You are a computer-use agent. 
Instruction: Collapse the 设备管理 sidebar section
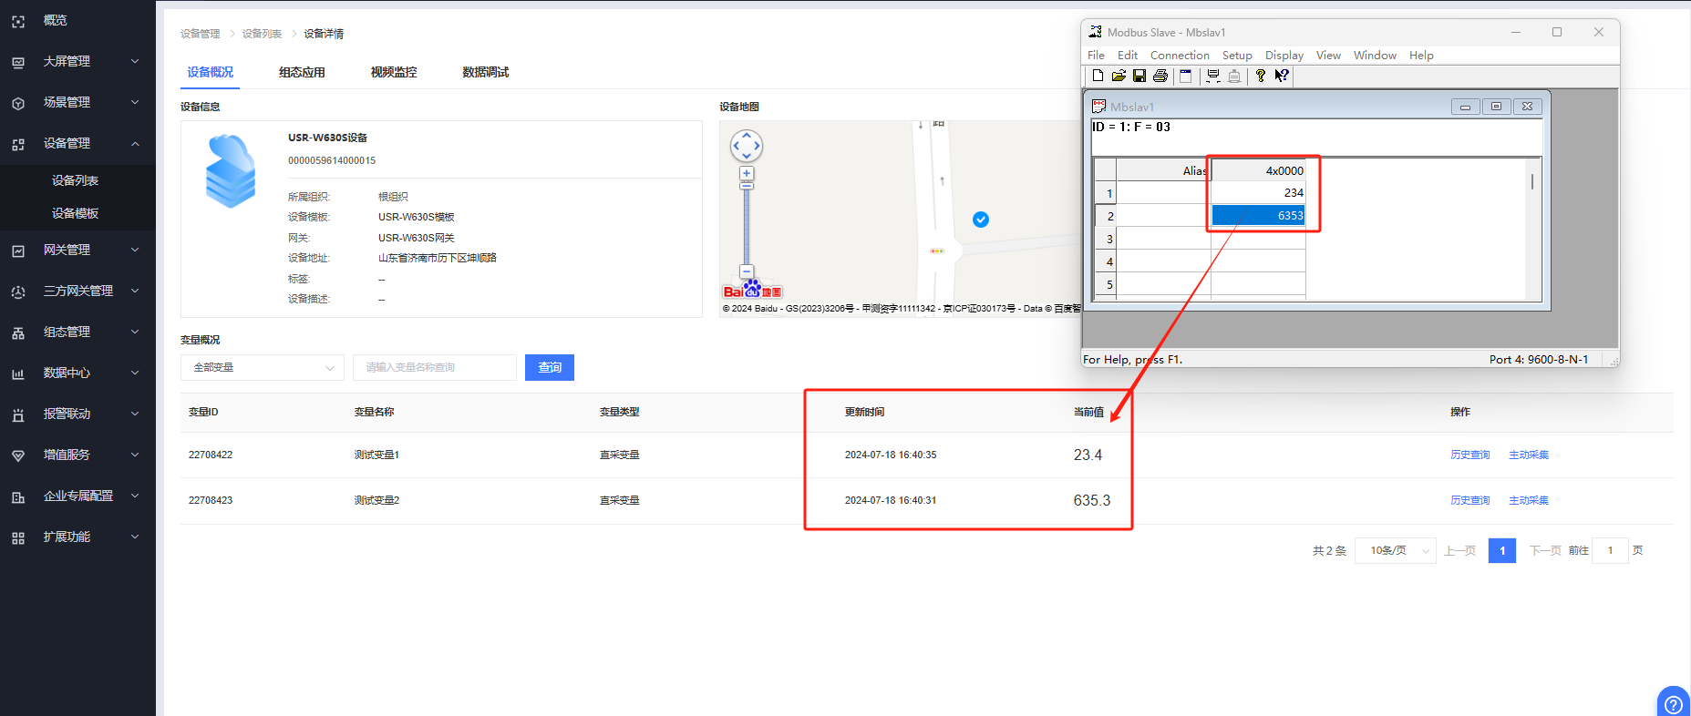click(77, 143)
